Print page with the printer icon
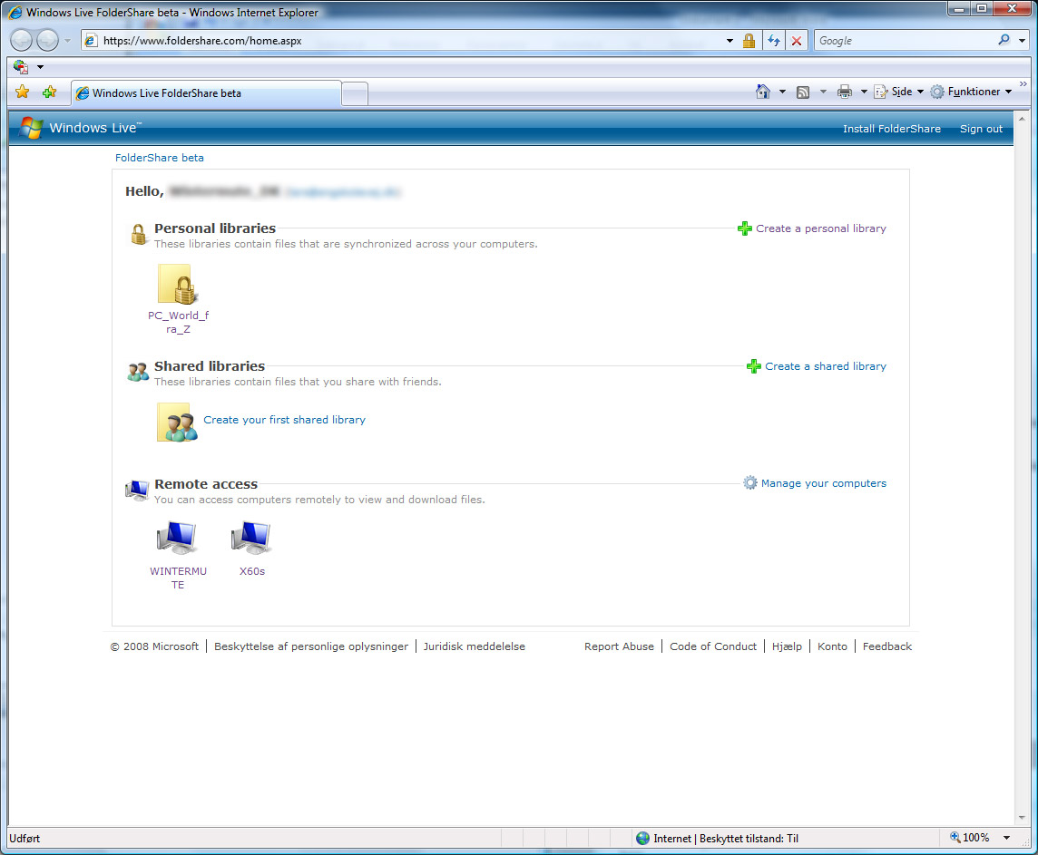Screen dimensions: 1038x855 point(844,92)
